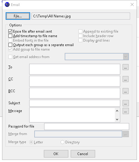Open address picker next to CC field
The width and height of the screenshot is (139, 162).
125,79
